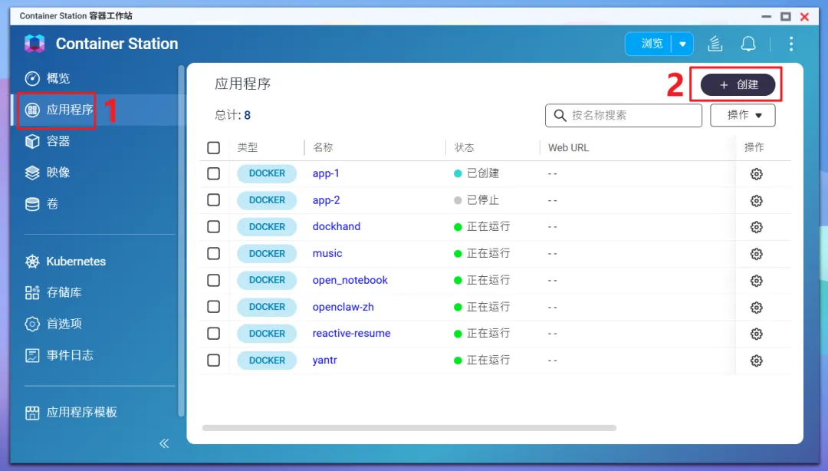Check the box for yantr

213,360
